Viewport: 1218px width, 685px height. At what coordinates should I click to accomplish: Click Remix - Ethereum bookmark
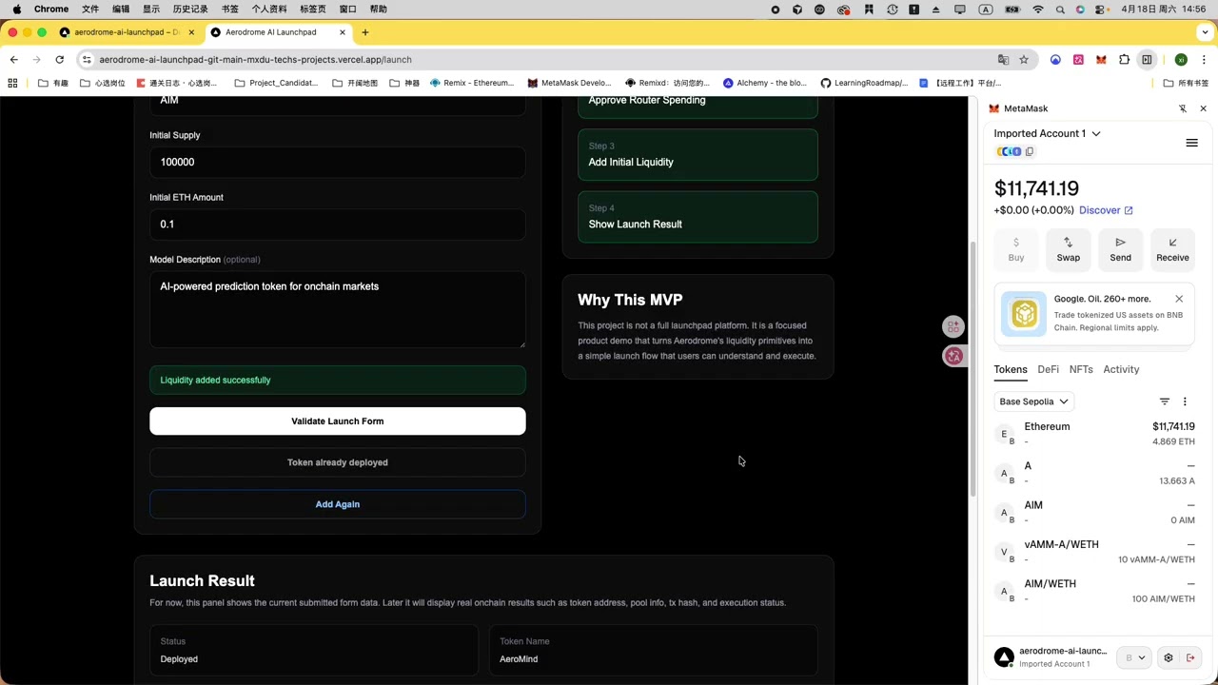pos(472,83)
